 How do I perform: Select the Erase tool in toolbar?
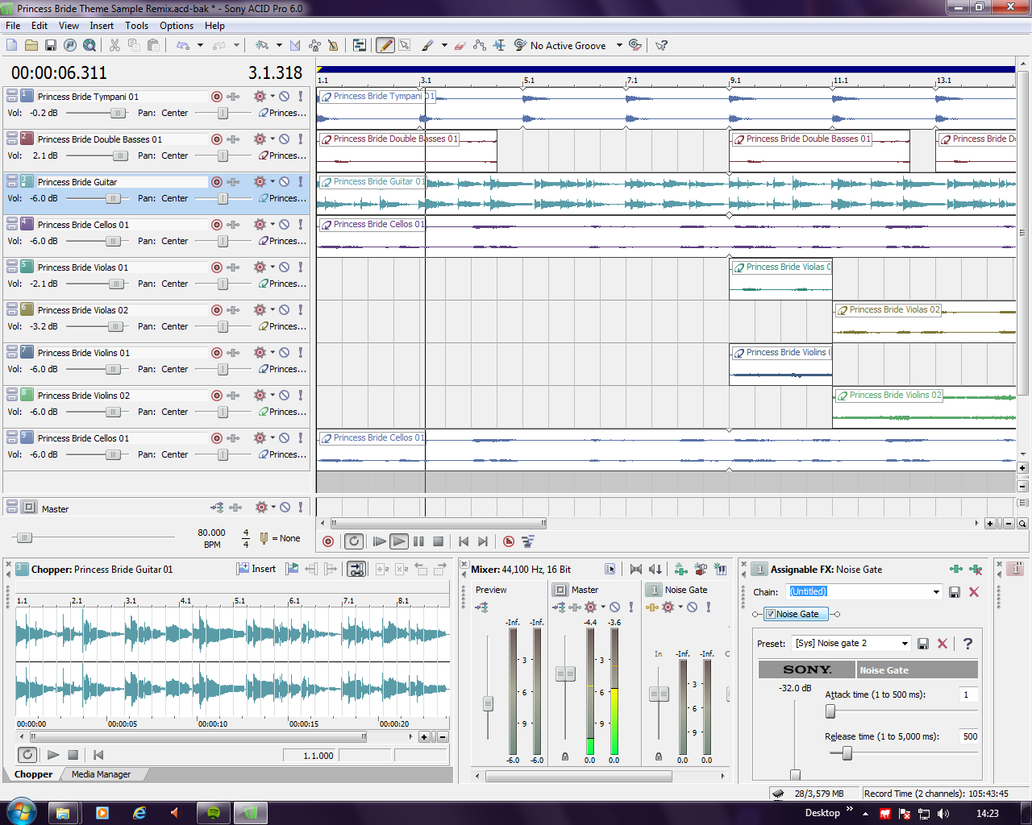click(x=460, y=46)
